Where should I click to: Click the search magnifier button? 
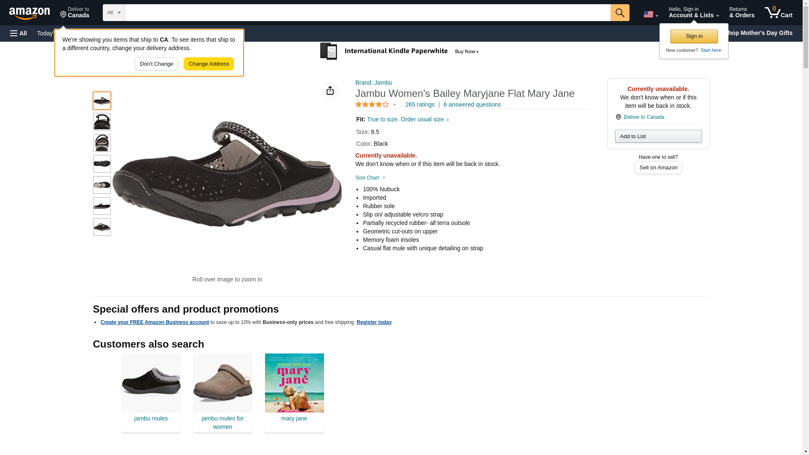[x=619, y=13]
